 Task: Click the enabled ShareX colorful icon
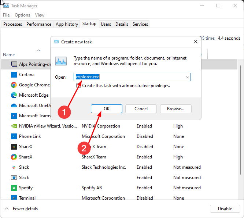pyautogui.click(x=14, y=157)
